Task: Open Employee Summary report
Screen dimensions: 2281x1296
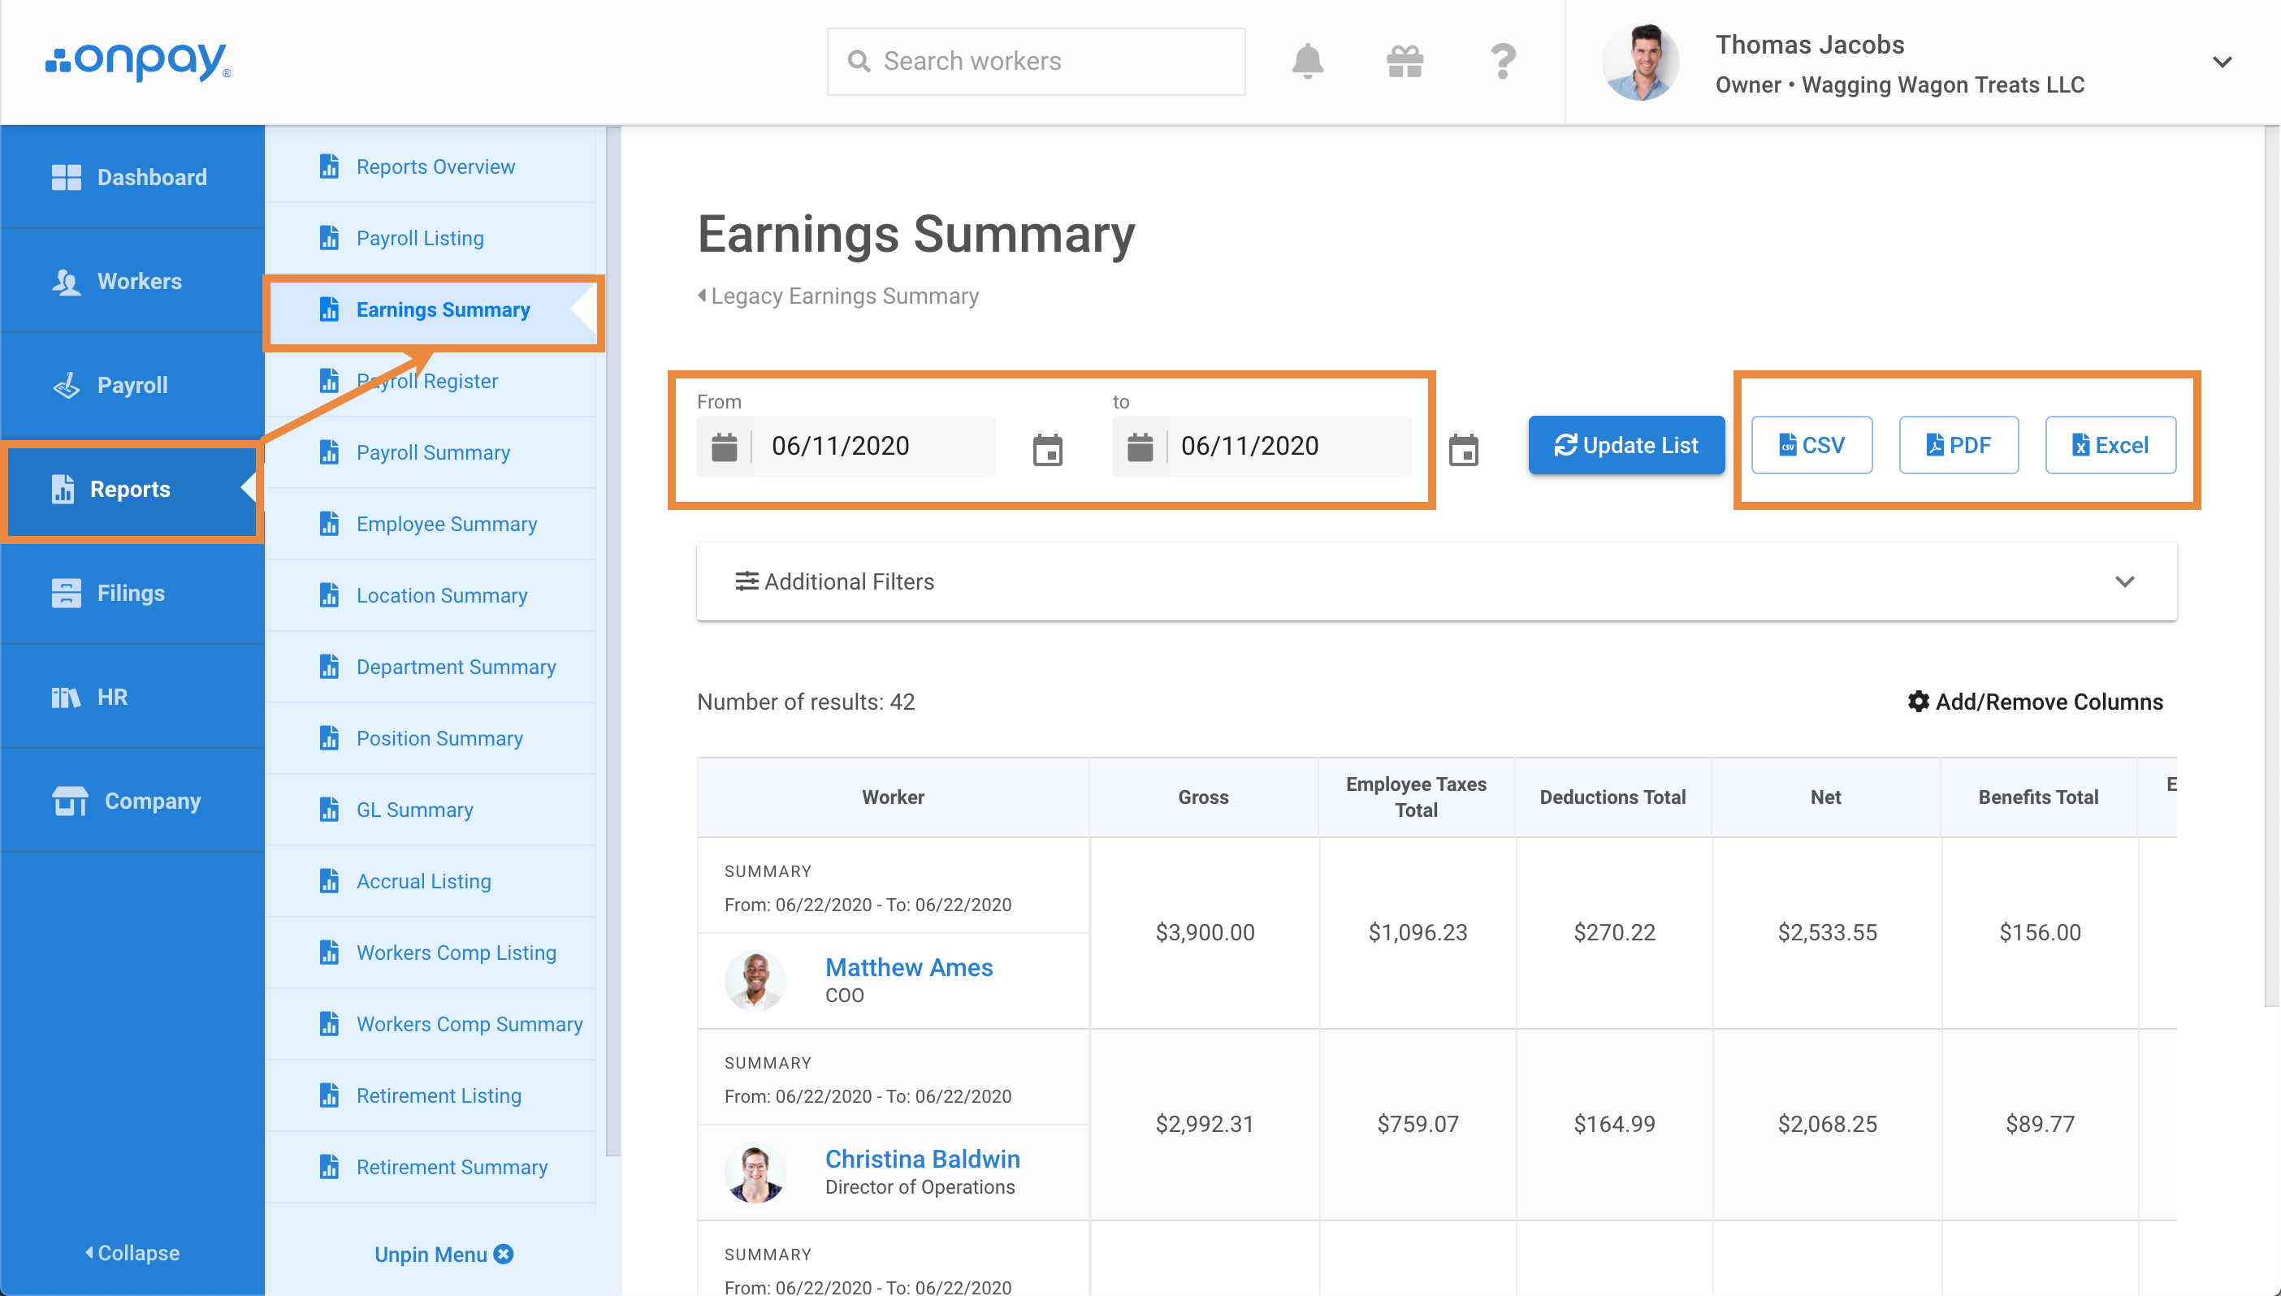Action: (430, 525)
